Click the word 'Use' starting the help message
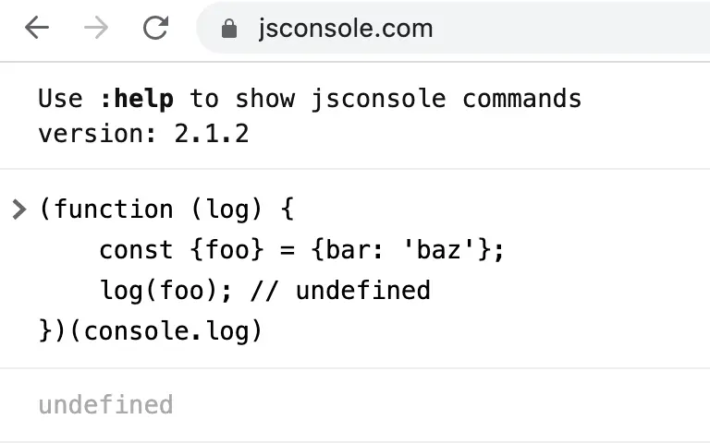 click(x=61, y=99)
